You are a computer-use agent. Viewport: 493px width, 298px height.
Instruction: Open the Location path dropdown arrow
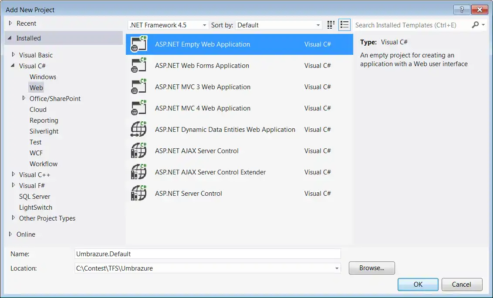pos(337,268)
